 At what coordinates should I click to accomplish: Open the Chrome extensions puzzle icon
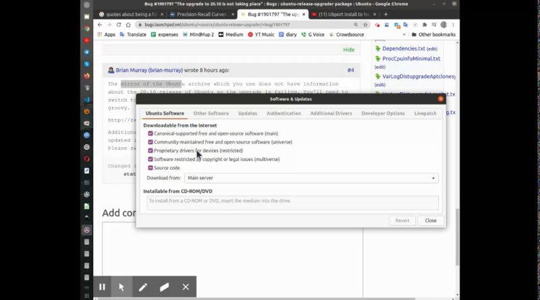425,25
